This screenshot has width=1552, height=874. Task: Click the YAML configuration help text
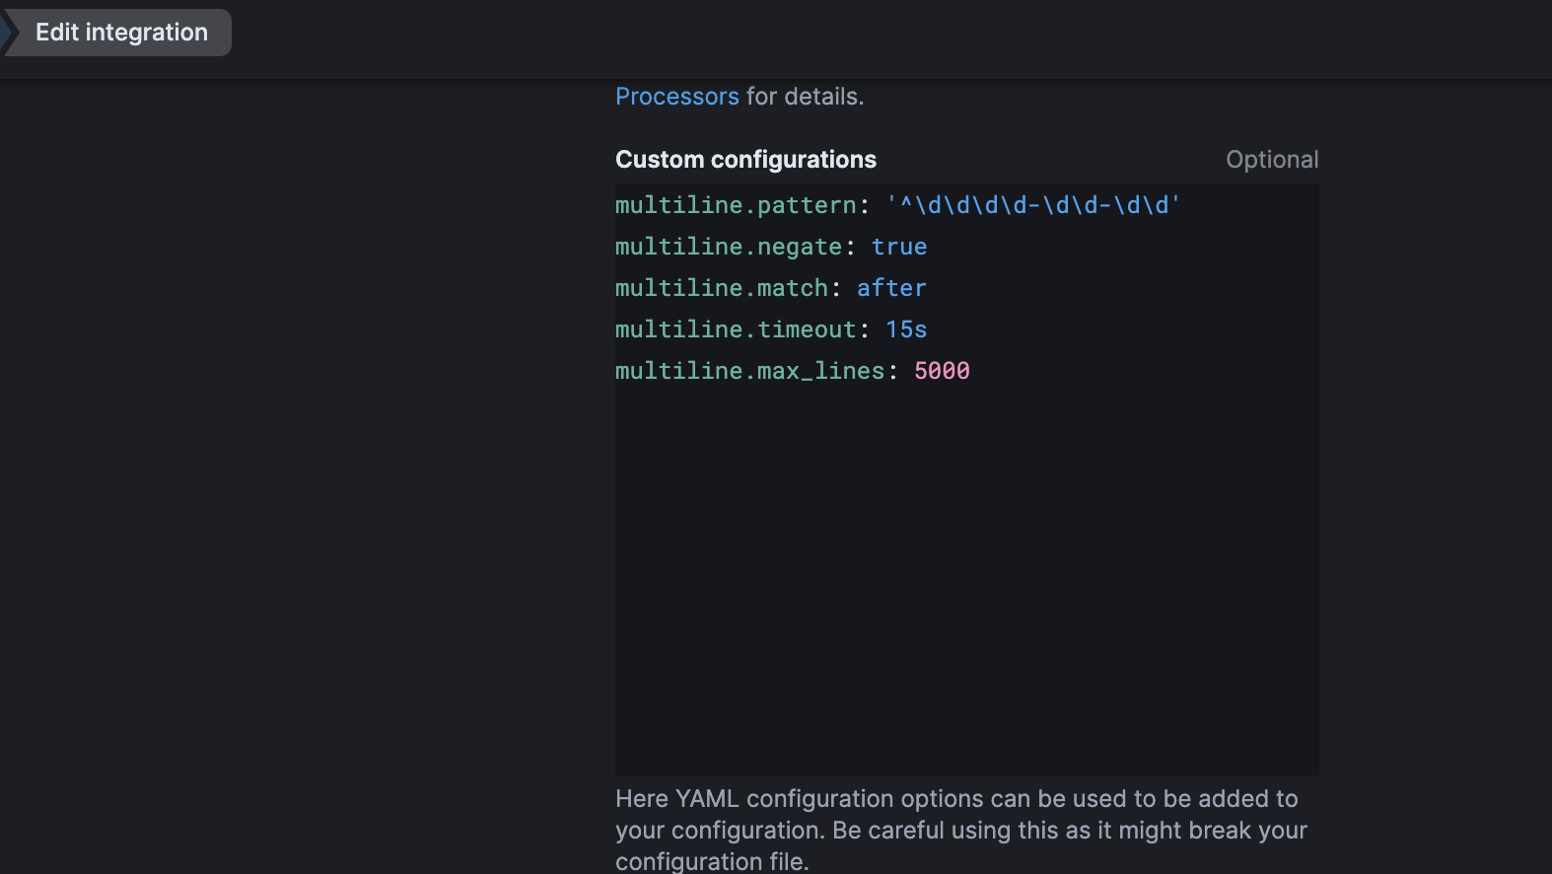tap(956, 799)
